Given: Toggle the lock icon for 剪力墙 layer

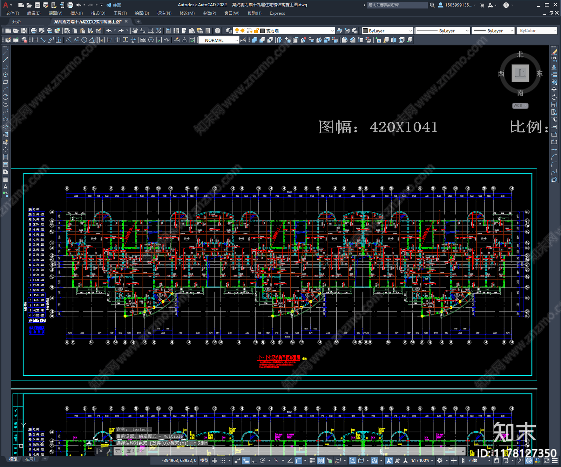Looking at the screenshot, I should pos(256,31).
